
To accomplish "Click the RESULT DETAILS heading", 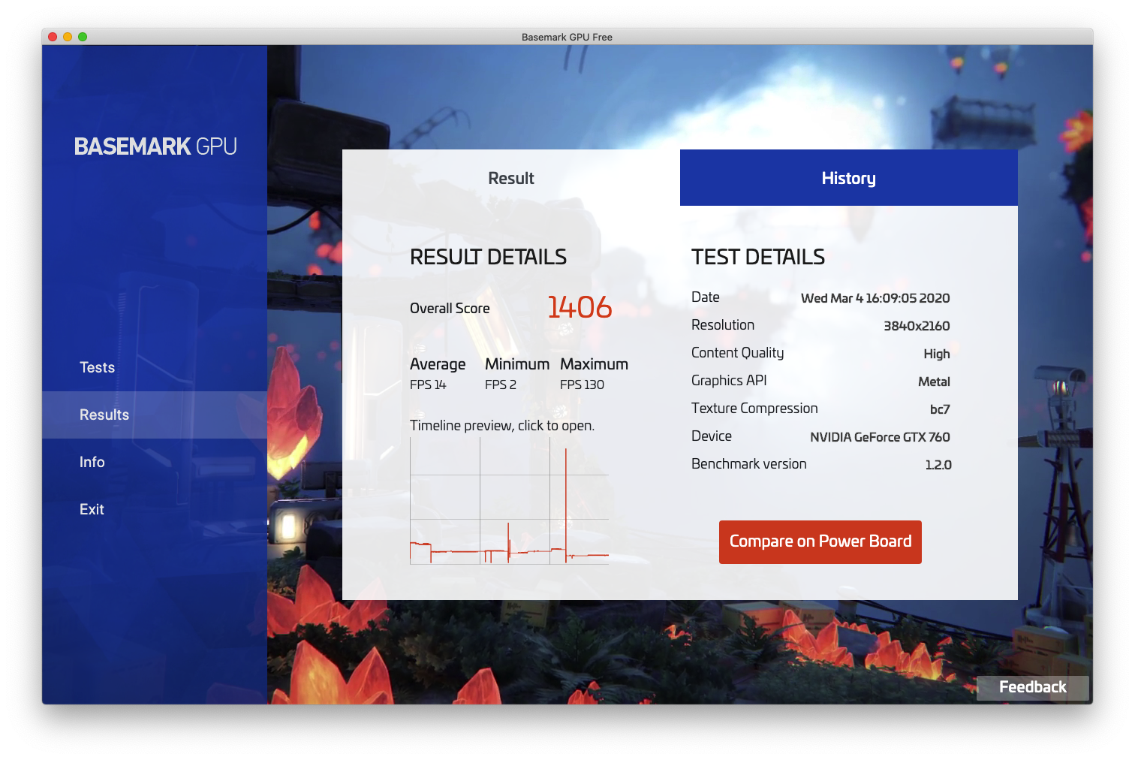I will tap(488, 257).
